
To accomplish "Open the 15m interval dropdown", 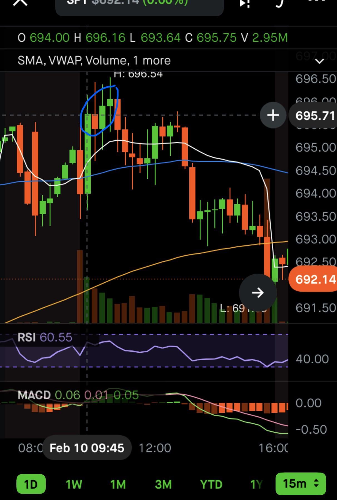I will [x=301, y=484].
